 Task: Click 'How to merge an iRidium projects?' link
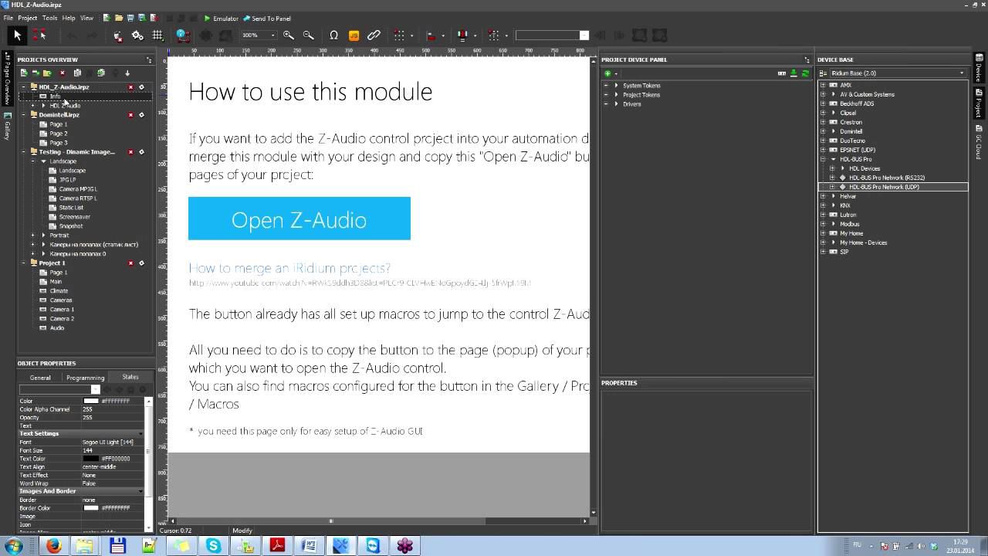click(x=289, y=268)
